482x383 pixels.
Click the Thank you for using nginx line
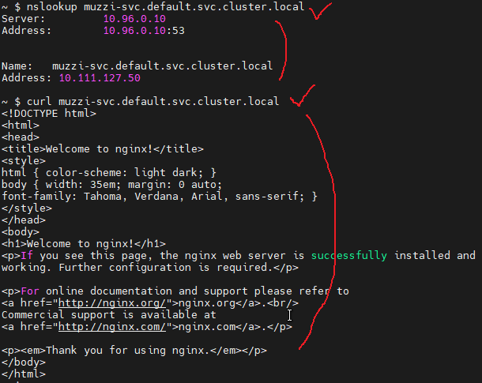coord(134,351)
